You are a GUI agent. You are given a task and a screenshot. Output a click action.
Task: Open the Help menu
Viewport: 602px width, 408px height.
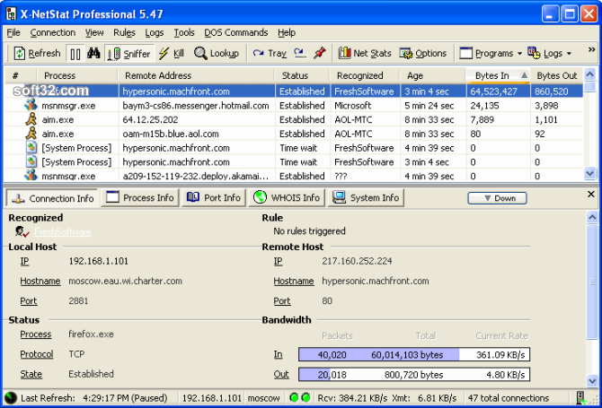tap(287, 32)
